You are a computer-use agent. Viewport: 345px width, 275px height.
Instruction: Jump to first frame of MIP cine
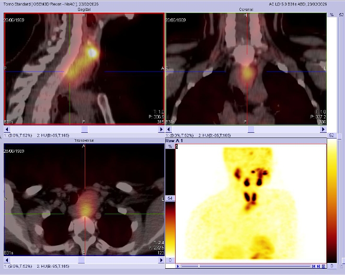[x=314, y=266]
